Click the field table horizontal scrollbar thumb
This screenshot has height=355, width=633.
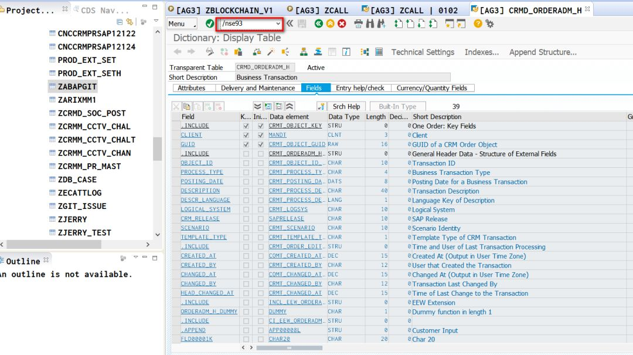[x=289, y=348]
